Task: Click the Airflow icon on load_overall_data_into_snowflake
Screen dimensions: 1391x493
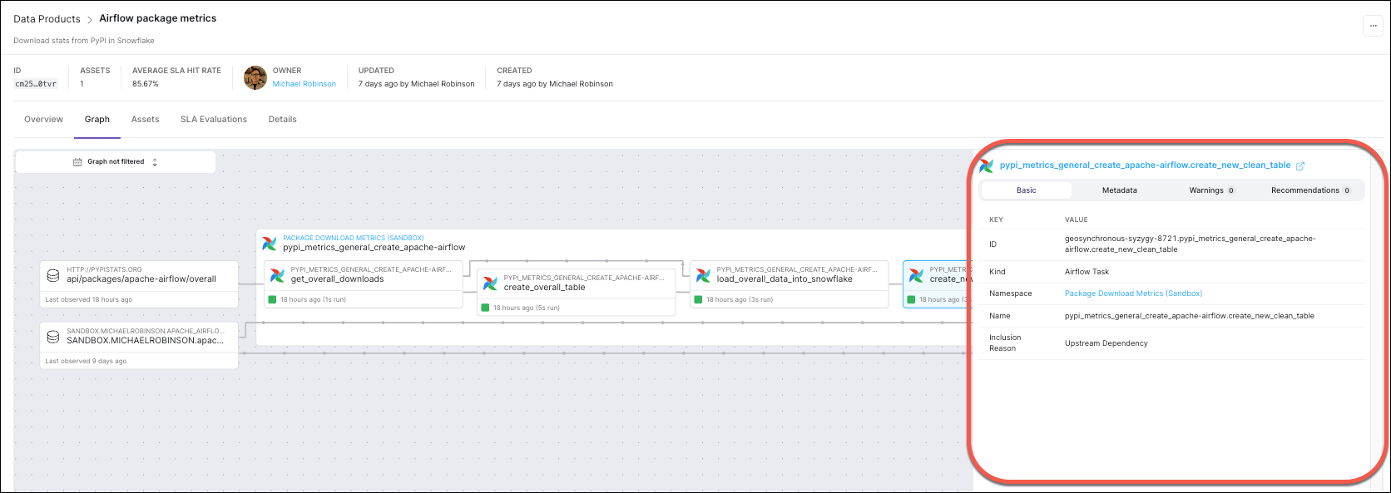Action: click(x=704, y=275)
